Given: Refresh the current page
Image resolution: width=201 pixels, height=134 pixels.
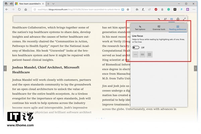Looking at the screenshot, I should [x=19, y=9].
